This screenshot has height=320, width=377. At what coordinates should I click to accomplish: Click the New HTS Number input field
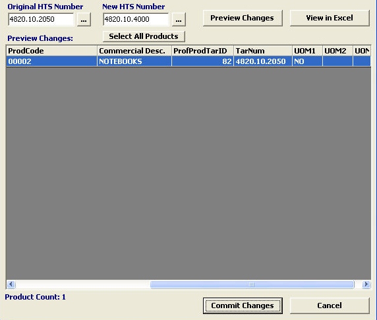click(x=136, y=19)
